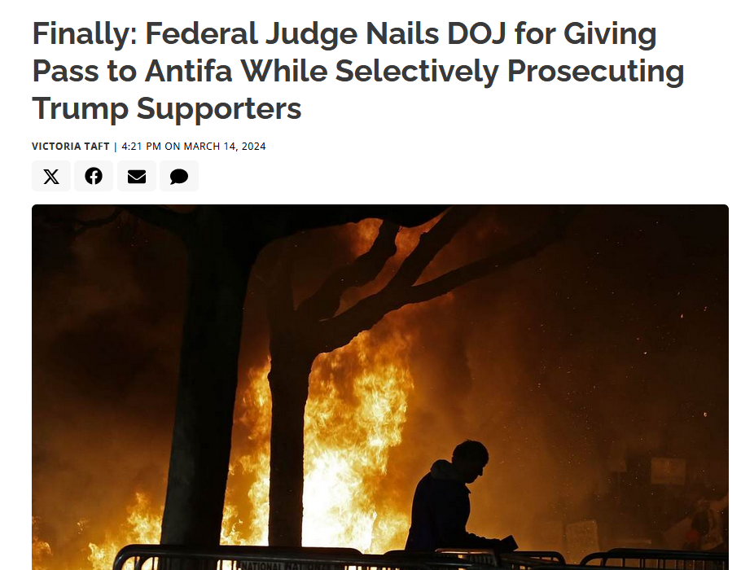Click the article headline starting with 'Finally:'
The height and width of the screenshot is (570, 741).
pyautogui.click(x=358, y=71)
